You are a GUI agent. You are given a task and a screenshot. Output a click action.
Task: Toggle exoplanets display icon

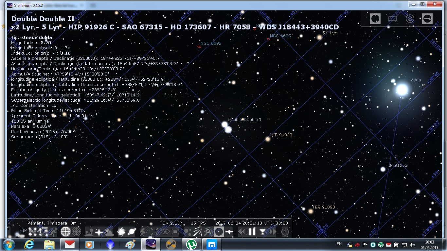pos(188,232)
